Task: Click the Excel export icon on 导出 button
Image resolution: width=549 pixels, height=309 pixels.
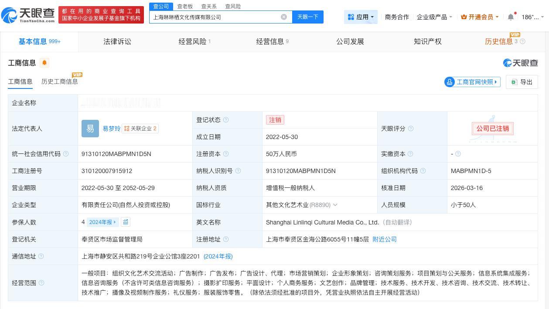Action: pos(514,82)
